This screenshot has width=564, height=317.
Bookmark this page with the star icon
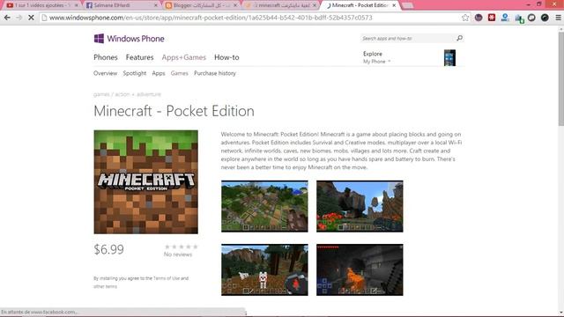[465, 18]
